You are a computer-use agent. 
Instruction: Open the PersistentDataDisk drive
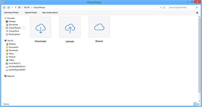[17, 67]
